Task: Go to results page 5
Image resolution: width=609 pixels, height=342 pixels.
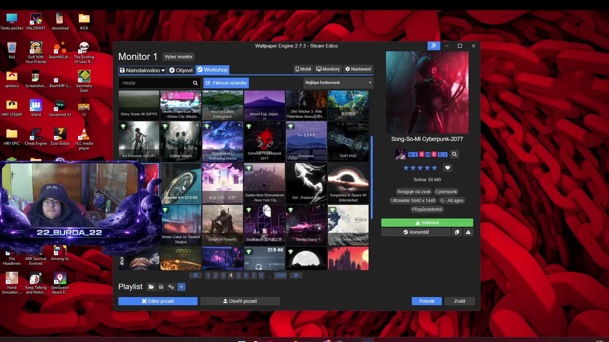Action: (238, 275)
